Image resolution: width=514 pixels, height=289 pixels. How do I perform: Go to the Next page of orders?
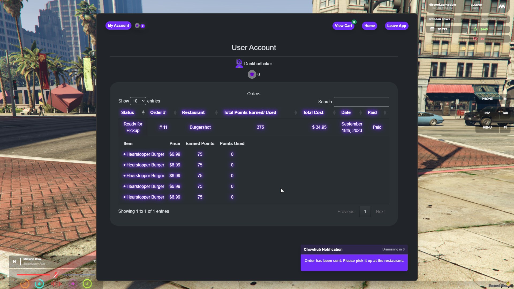[380, 211]
